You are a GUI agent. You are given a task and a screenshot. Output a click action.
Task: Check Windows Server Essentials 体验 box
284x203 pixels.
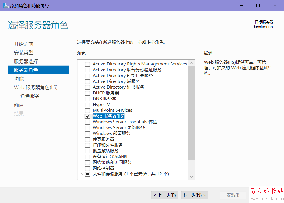(87, 122)
